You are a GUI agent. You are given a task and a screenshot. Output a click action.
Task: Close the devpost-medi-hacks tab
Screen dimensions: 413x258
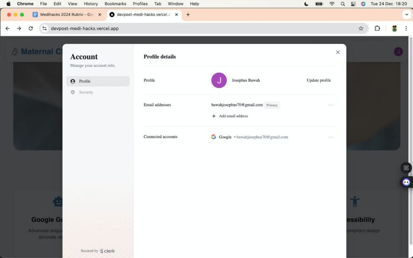pos(176,15)
